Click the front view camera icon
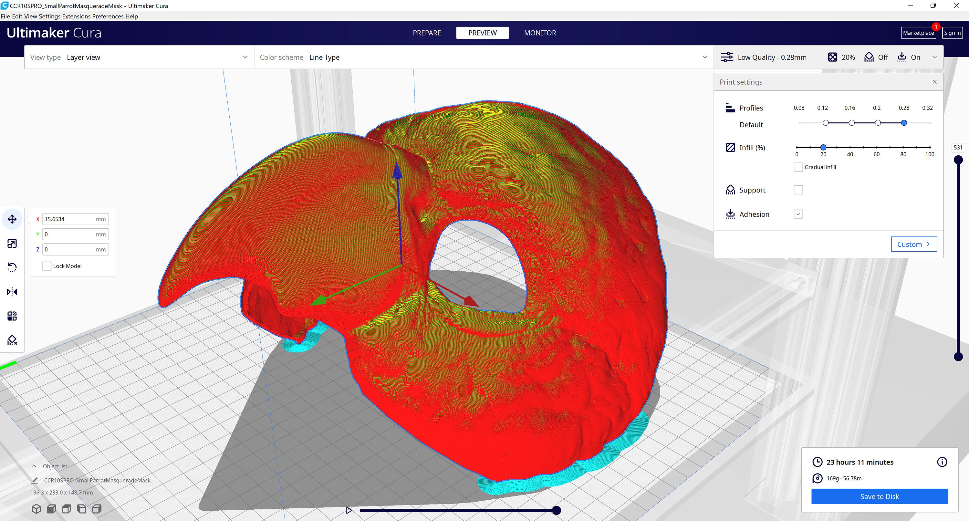This screenshot has width=969, height=521. (x=51, y=509)
